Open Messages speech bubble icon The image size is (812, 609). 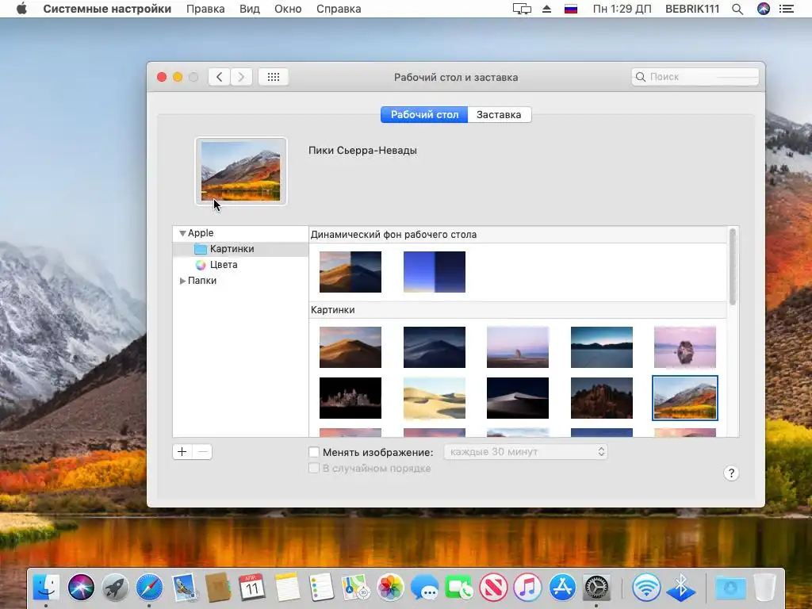pos(425,588)
